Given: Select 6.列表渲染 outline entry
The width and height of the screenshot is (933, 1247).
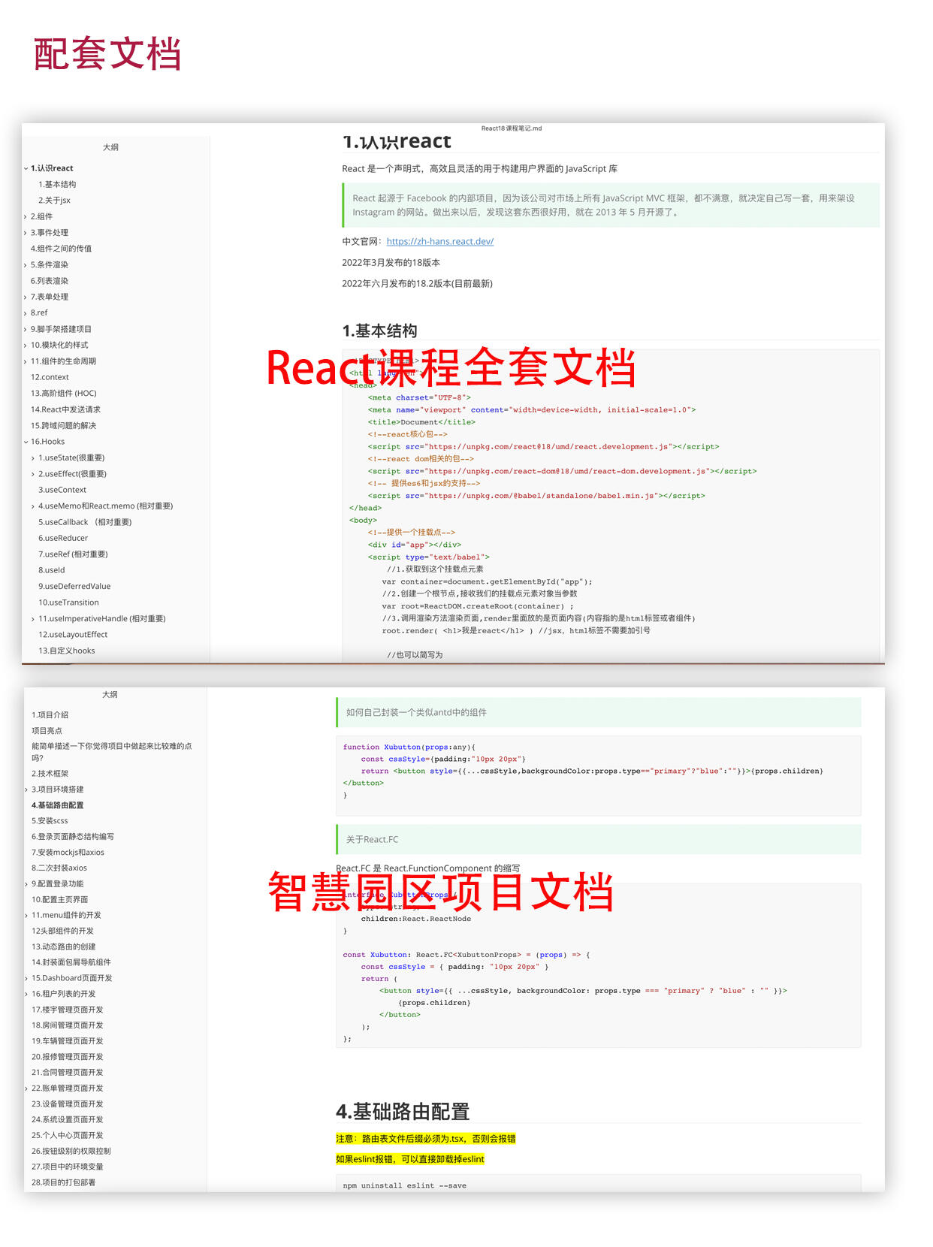Looking at the screenshot, I should point(50,281).
